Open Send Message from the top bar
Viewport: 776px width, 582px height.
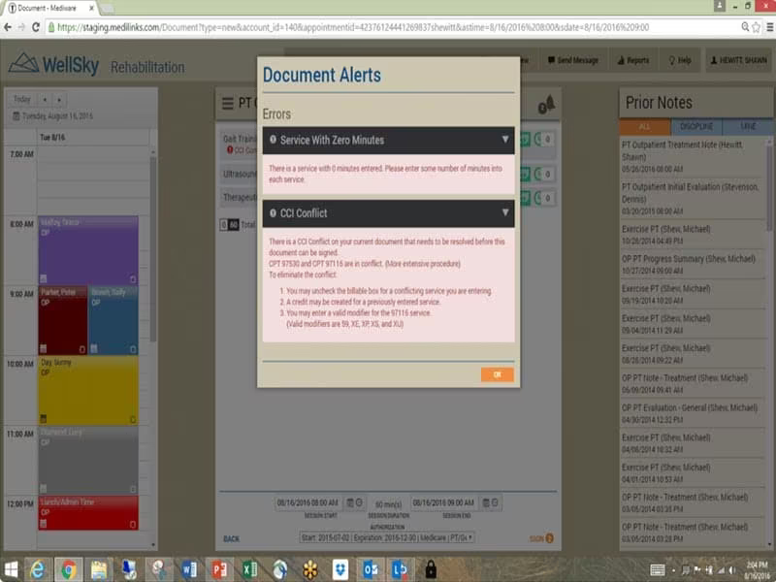[x=572, y=60]
